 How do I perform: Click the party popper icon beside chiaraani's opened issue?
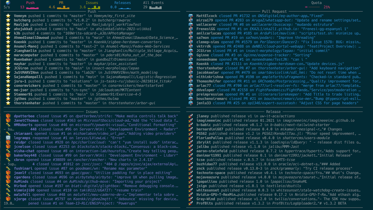[8, 133]
